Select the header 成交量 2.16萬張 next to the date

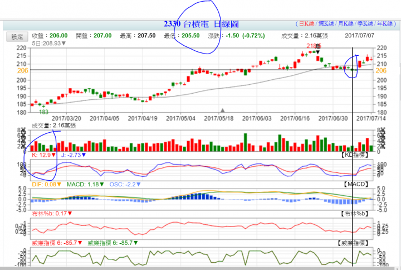pos(304,36)
